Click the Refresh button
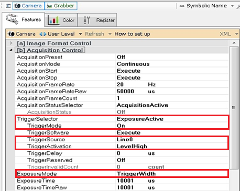 click(x=94, y=34)
